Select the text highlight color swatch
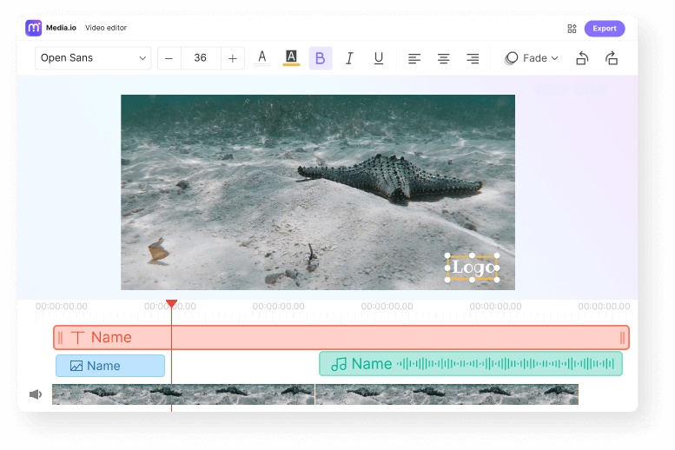Screen dimensions: 675x450 [291, 58]
